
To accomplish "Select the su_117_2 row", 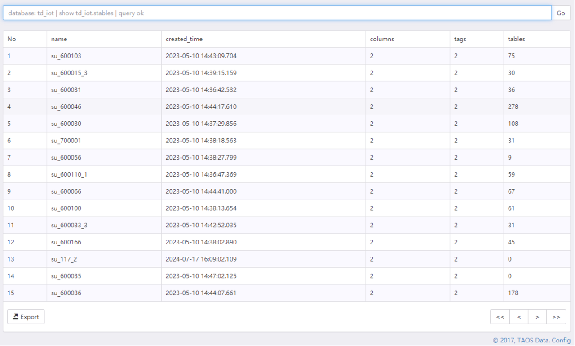I will (x=64, y=259).
